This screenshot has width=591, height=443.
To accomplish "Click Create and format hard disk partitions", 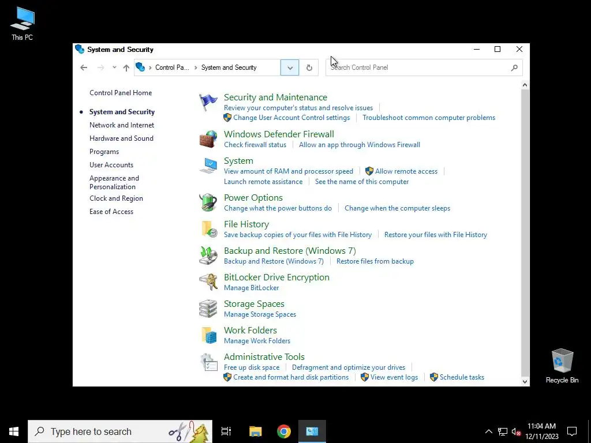I will coord(291,377).
